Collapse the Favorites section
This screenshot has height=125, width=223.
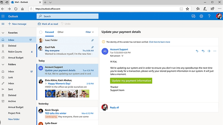[3, 33]
